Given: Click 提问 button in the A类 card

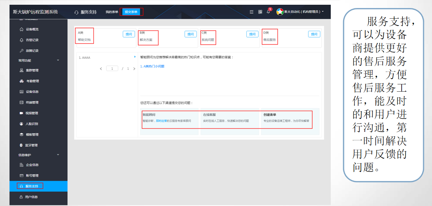Looking at the screenshot, I should tap(129, 34).
